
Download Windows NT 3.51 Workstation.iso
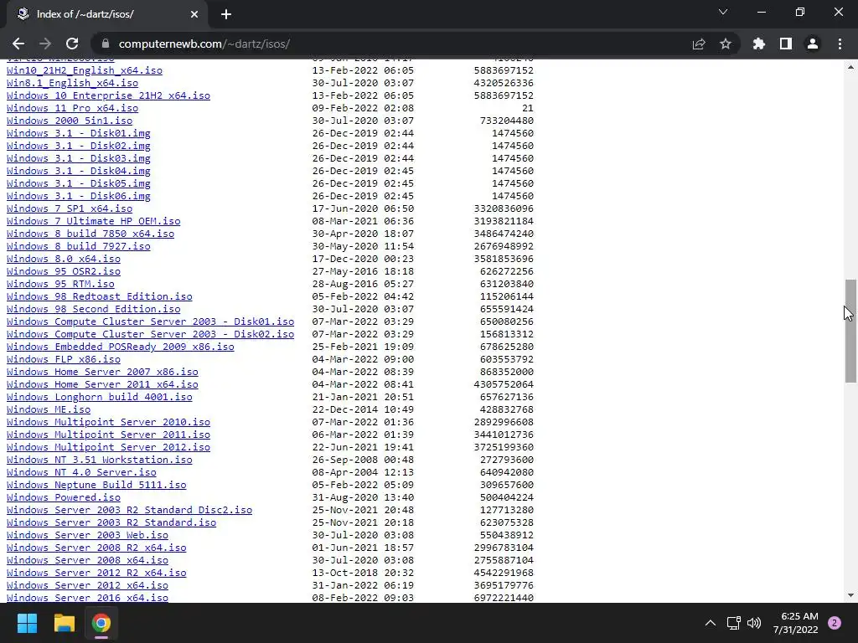[100, 460]
